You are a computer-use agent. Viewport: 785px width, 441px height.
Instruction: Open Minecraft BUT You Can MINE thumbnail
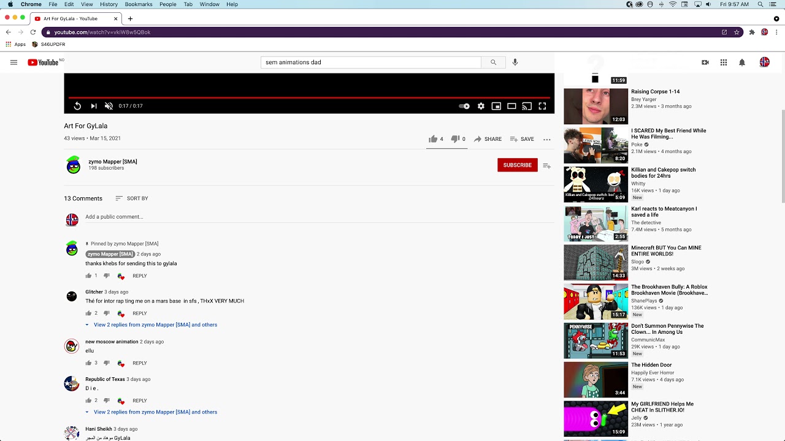click(x=596, y=262)
